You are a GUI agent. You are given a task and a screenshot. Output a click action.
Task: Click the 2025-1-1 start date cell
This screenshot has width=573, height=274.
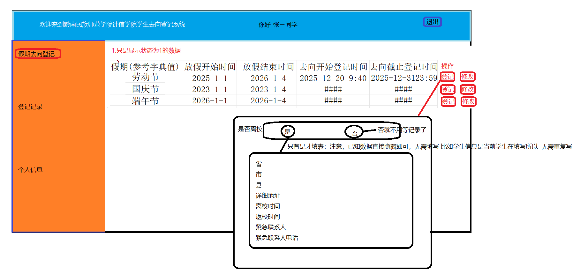[210, 78]
